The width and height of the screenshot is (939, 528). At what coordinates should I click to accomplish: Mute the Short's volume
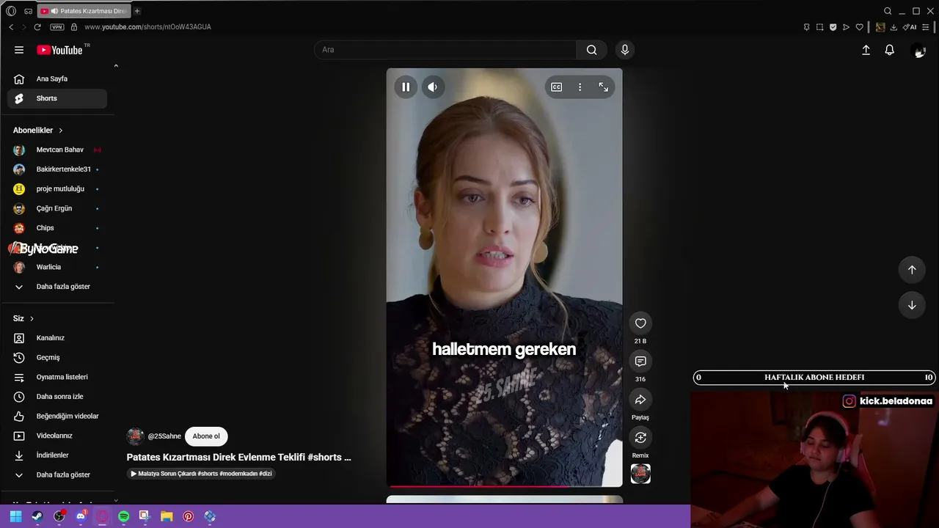coord(433,87)
